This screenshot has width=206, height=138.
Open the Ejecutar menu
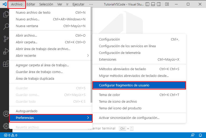pyautogui.click(x=78, y=4)
